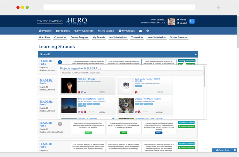This screenshot has height=157, width=239.
Task: Open the blue notifications dropdown showing 2
Action: pos(192,21)
